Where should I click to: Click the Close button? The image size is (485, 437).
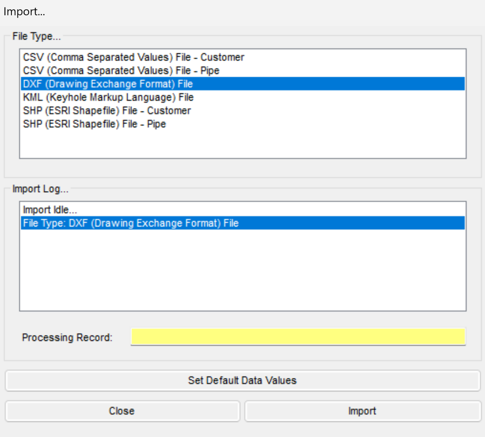(x=123, y=411)
